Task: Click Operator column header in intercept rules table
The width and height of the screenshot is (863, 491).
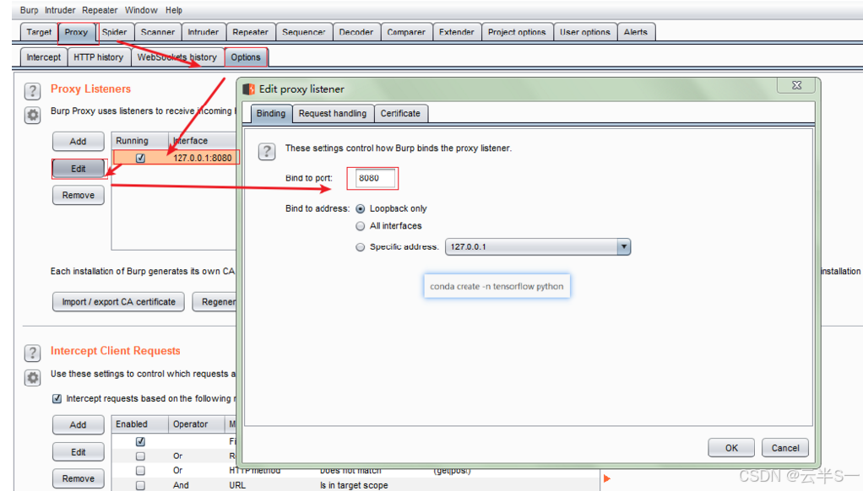Action: 197,424
